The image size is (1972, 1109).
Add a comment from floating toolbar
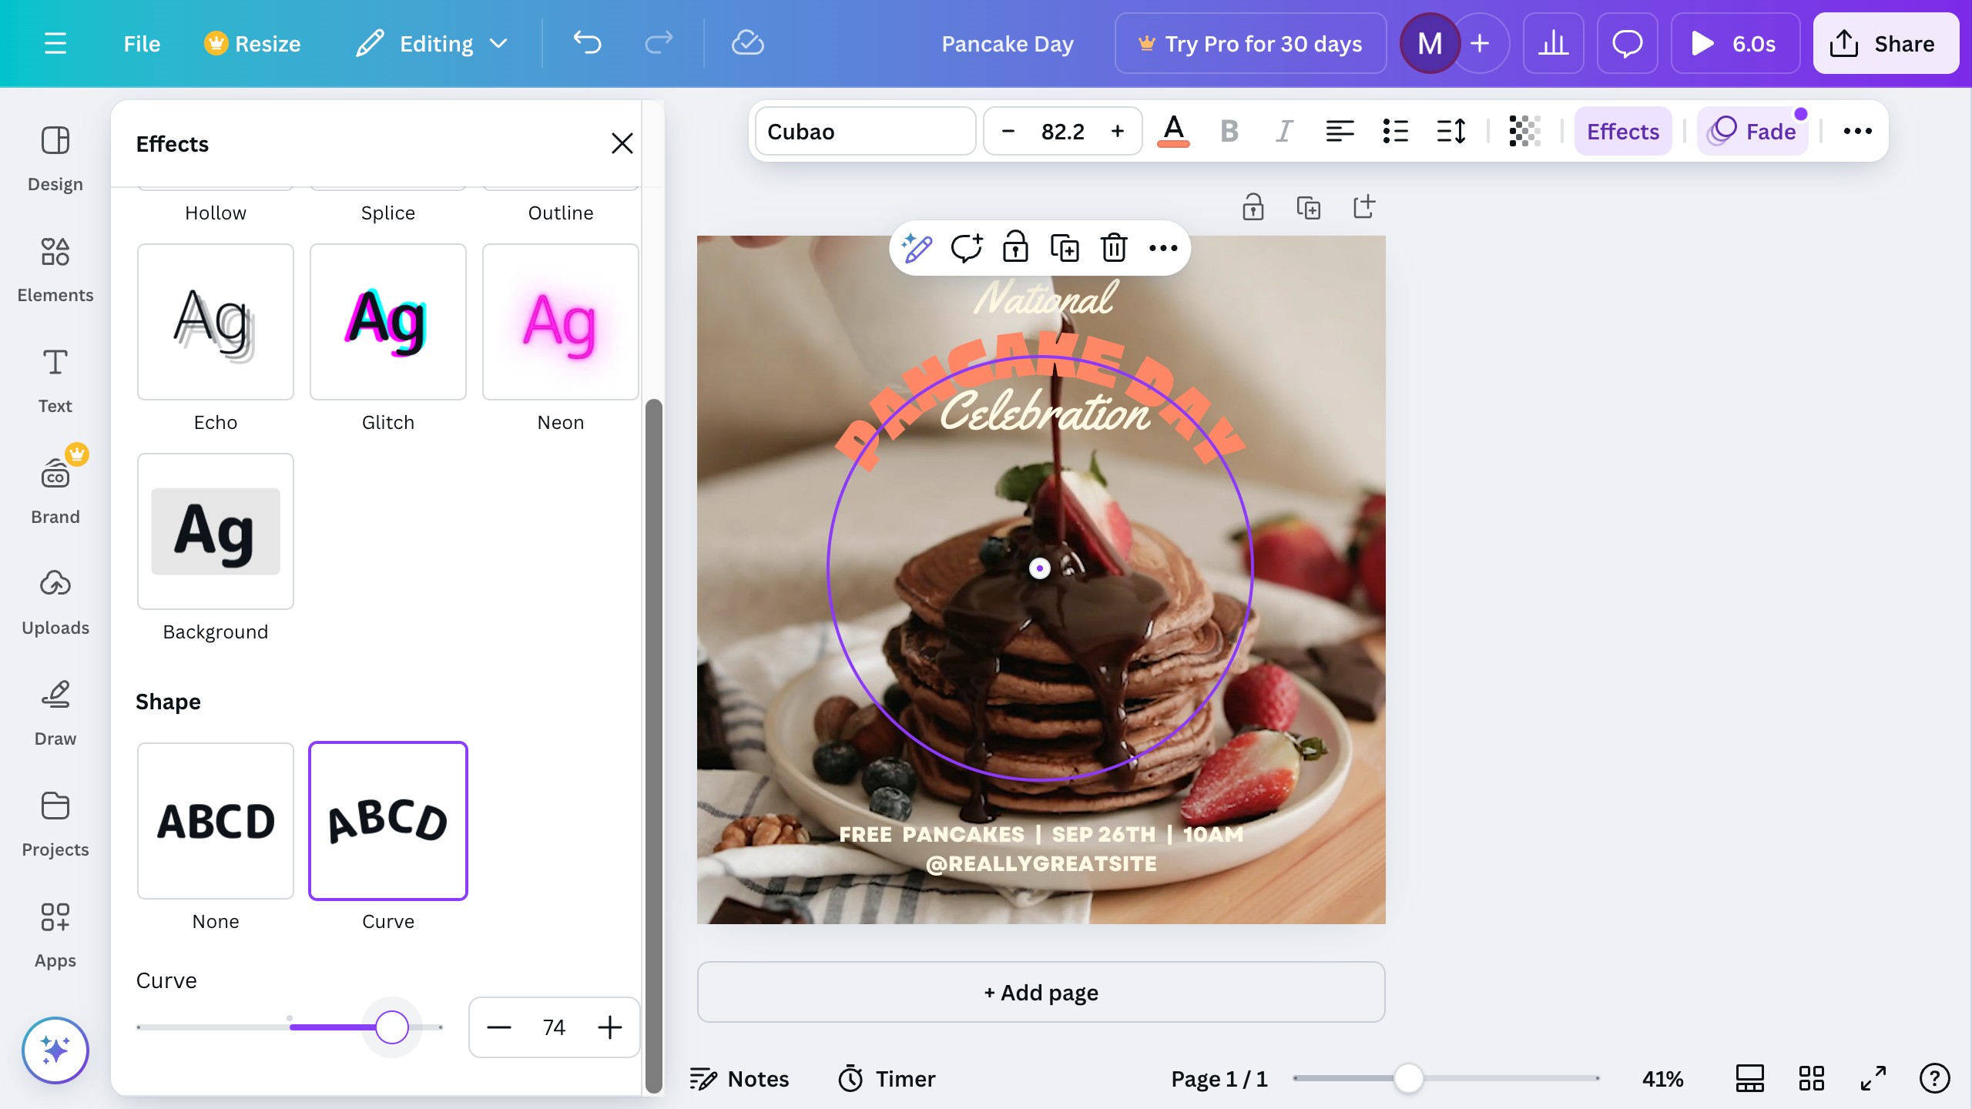(966, 248)
